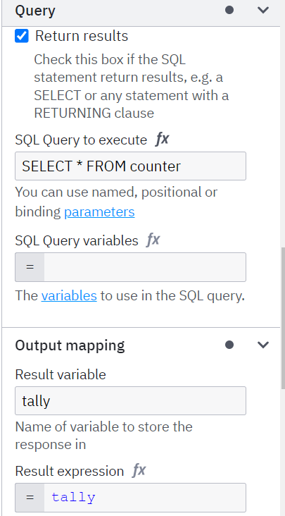Click the vertical scrollbar on the right edge
This screenshot has height=516, width=285.
(x=283, y=319)
